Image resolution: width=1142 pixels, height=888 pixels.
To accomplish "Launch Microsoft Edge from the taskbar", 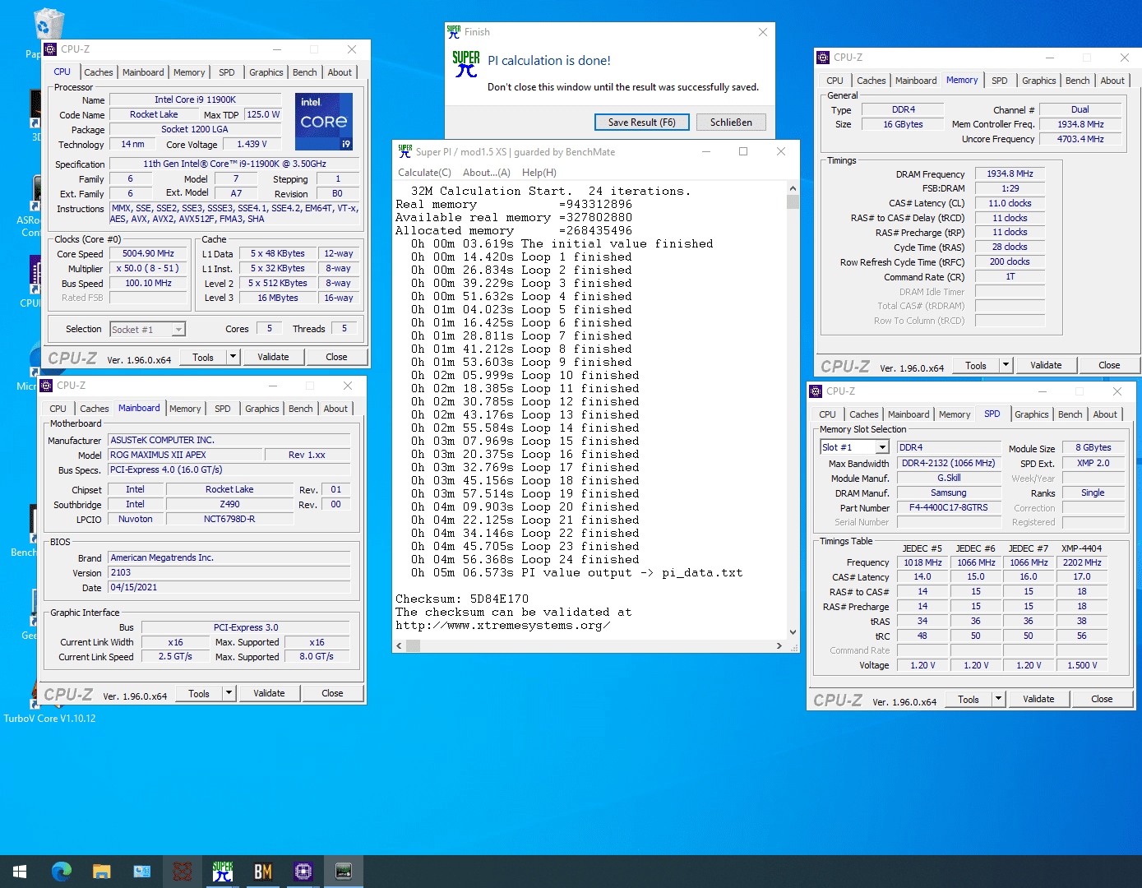I will click(62, 872).
